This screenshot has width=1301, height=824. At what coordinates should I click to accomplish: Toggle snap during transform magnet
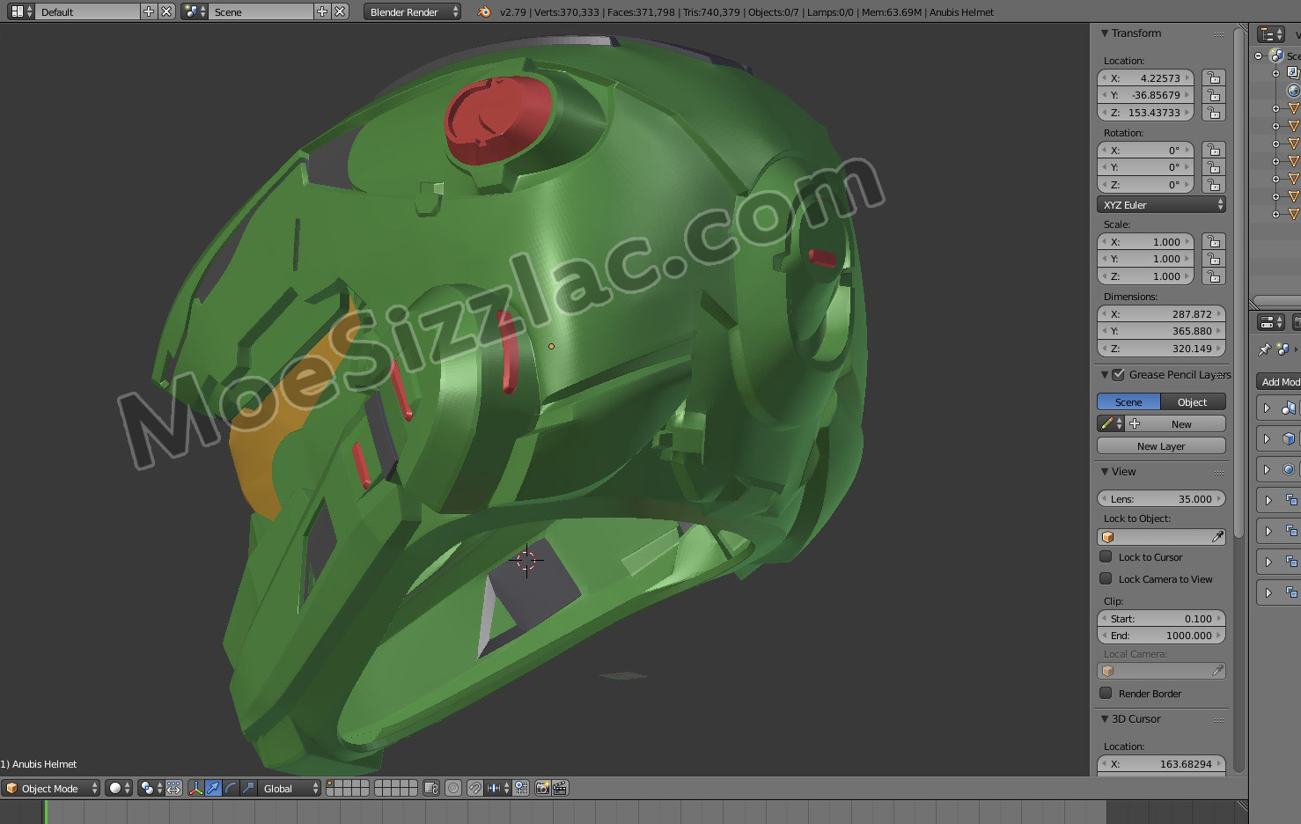(475, 788)
